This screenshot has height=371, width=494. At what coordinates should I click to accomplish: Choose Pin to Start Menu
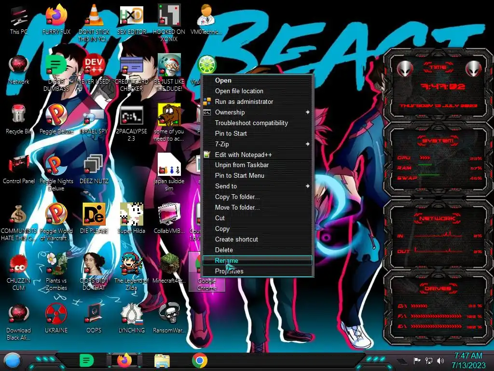pyautogui.click(x=258, y=175)
